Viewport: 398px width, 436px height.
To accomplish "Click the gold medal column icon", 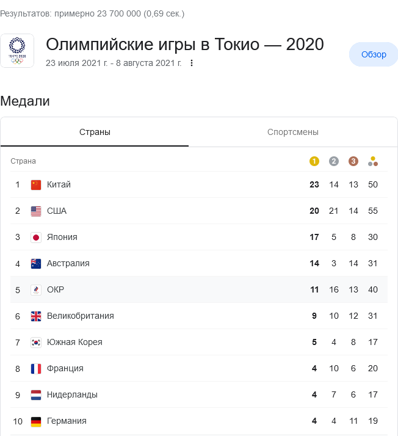I will click(x=314, y=161).
